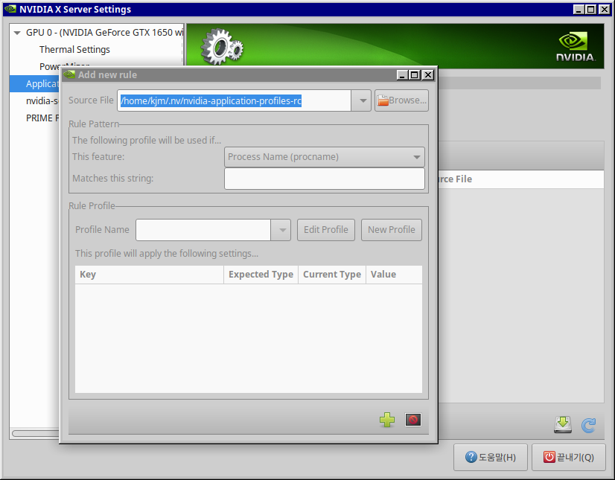Minimize the NVIDIA X Server Settings window
Screen dimensions: 615x480
click(x=578, y=9)
